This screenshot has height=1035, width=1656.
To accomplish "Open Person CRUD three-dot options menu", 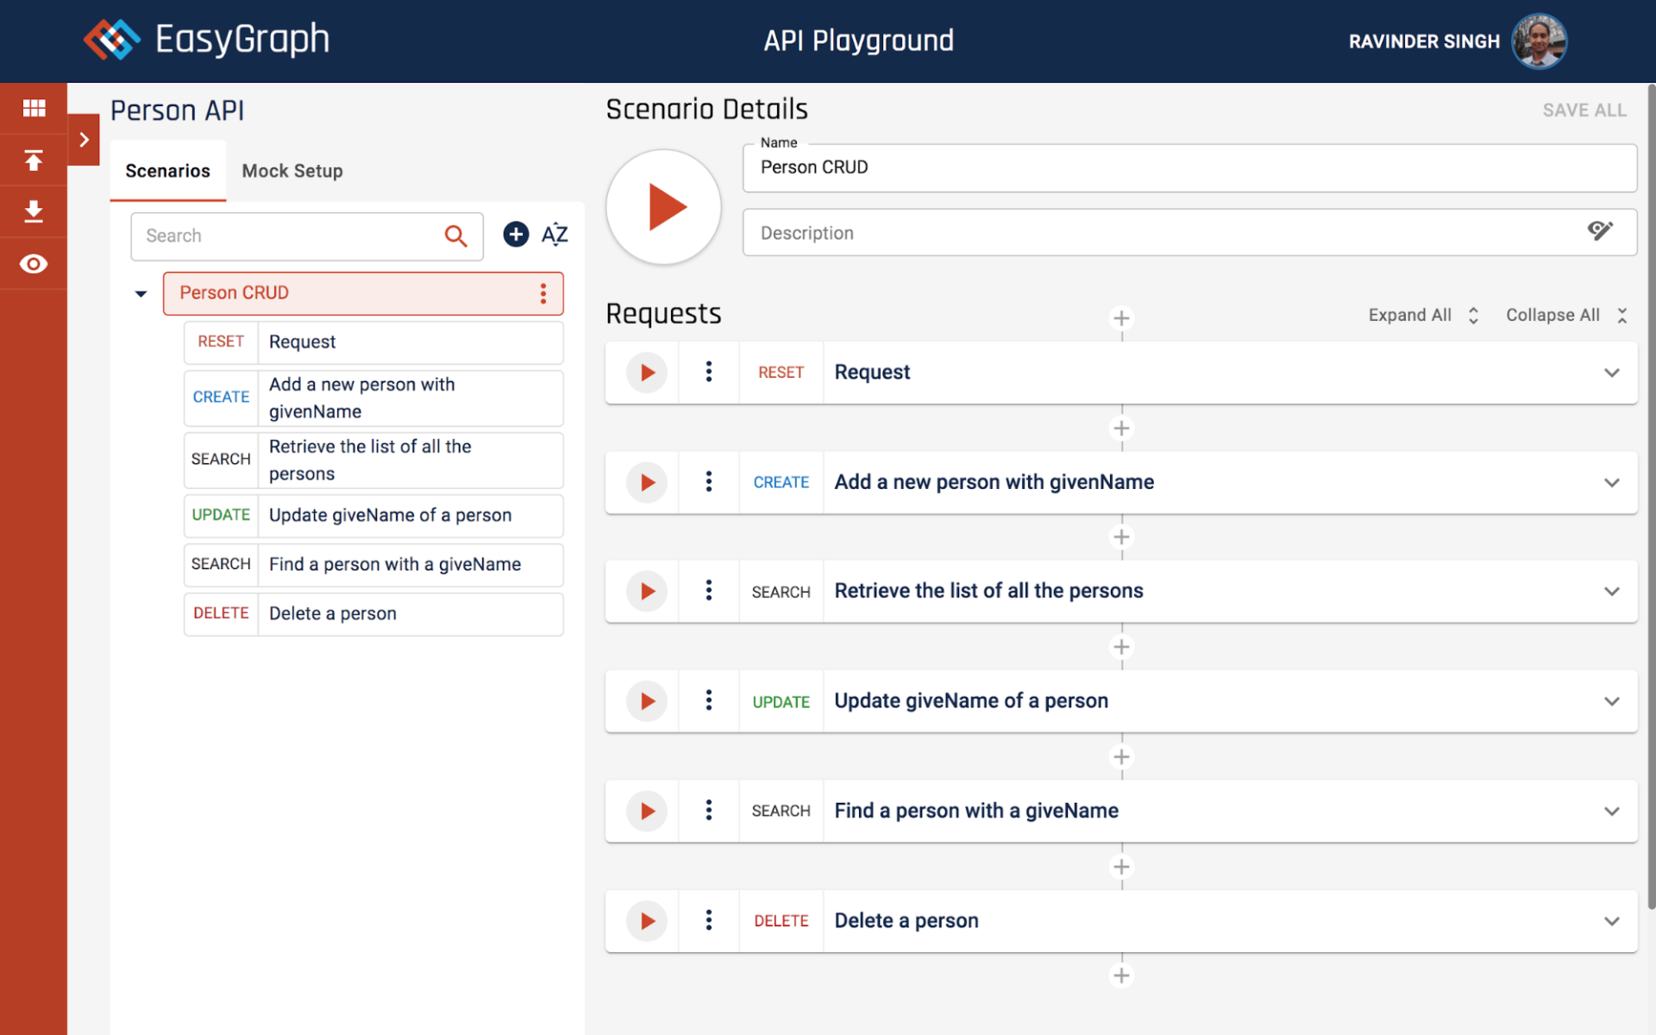I will pyautogui.click(x=543, y=293).
